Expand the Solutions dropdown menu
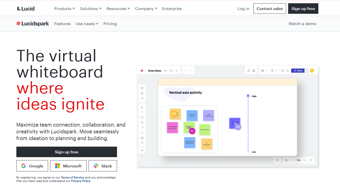 (91, 9)
